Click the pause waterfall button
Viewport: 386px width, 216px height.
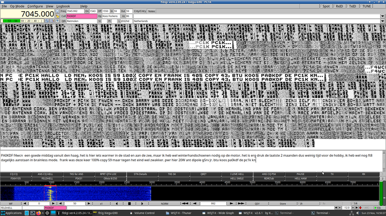coord(129,204)
